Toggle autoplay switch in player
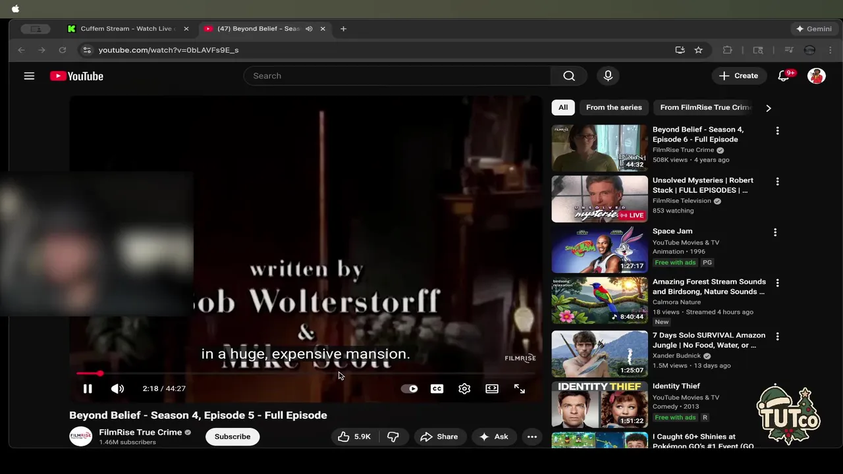This screenshot has width=843, height=474. click(x=410, y=388)
